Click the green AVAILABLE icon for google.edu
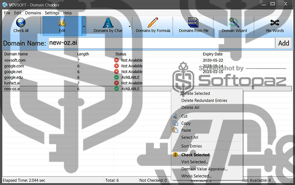Image resolution: width=295 pixels, height=185 pixels. coord(116,77)
